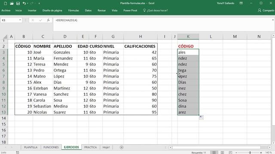Viewport: 275px width, 154px height.
Task: Select the EJERCICIOS sheet tab
Action: click(x=71, y=147)
